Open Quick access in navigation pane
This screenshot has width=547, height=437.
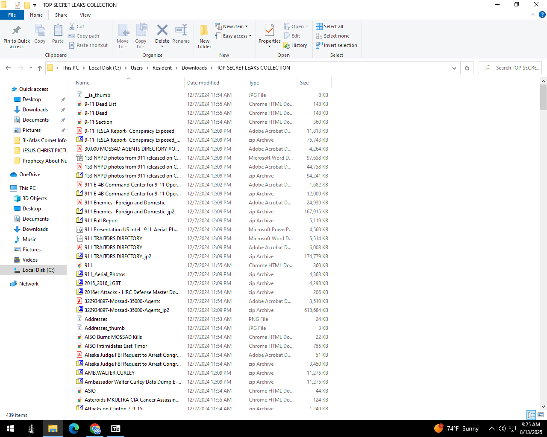click(33, 89)
